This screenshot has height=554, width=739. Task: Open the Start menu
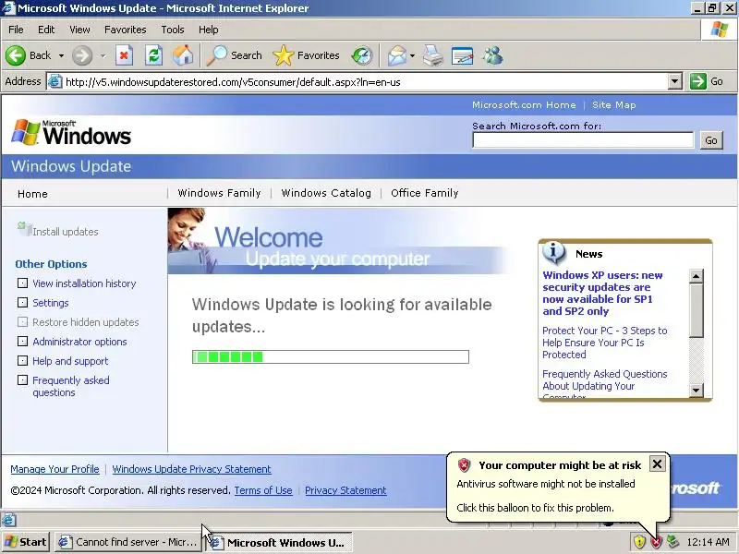click(x=26, y=542)
